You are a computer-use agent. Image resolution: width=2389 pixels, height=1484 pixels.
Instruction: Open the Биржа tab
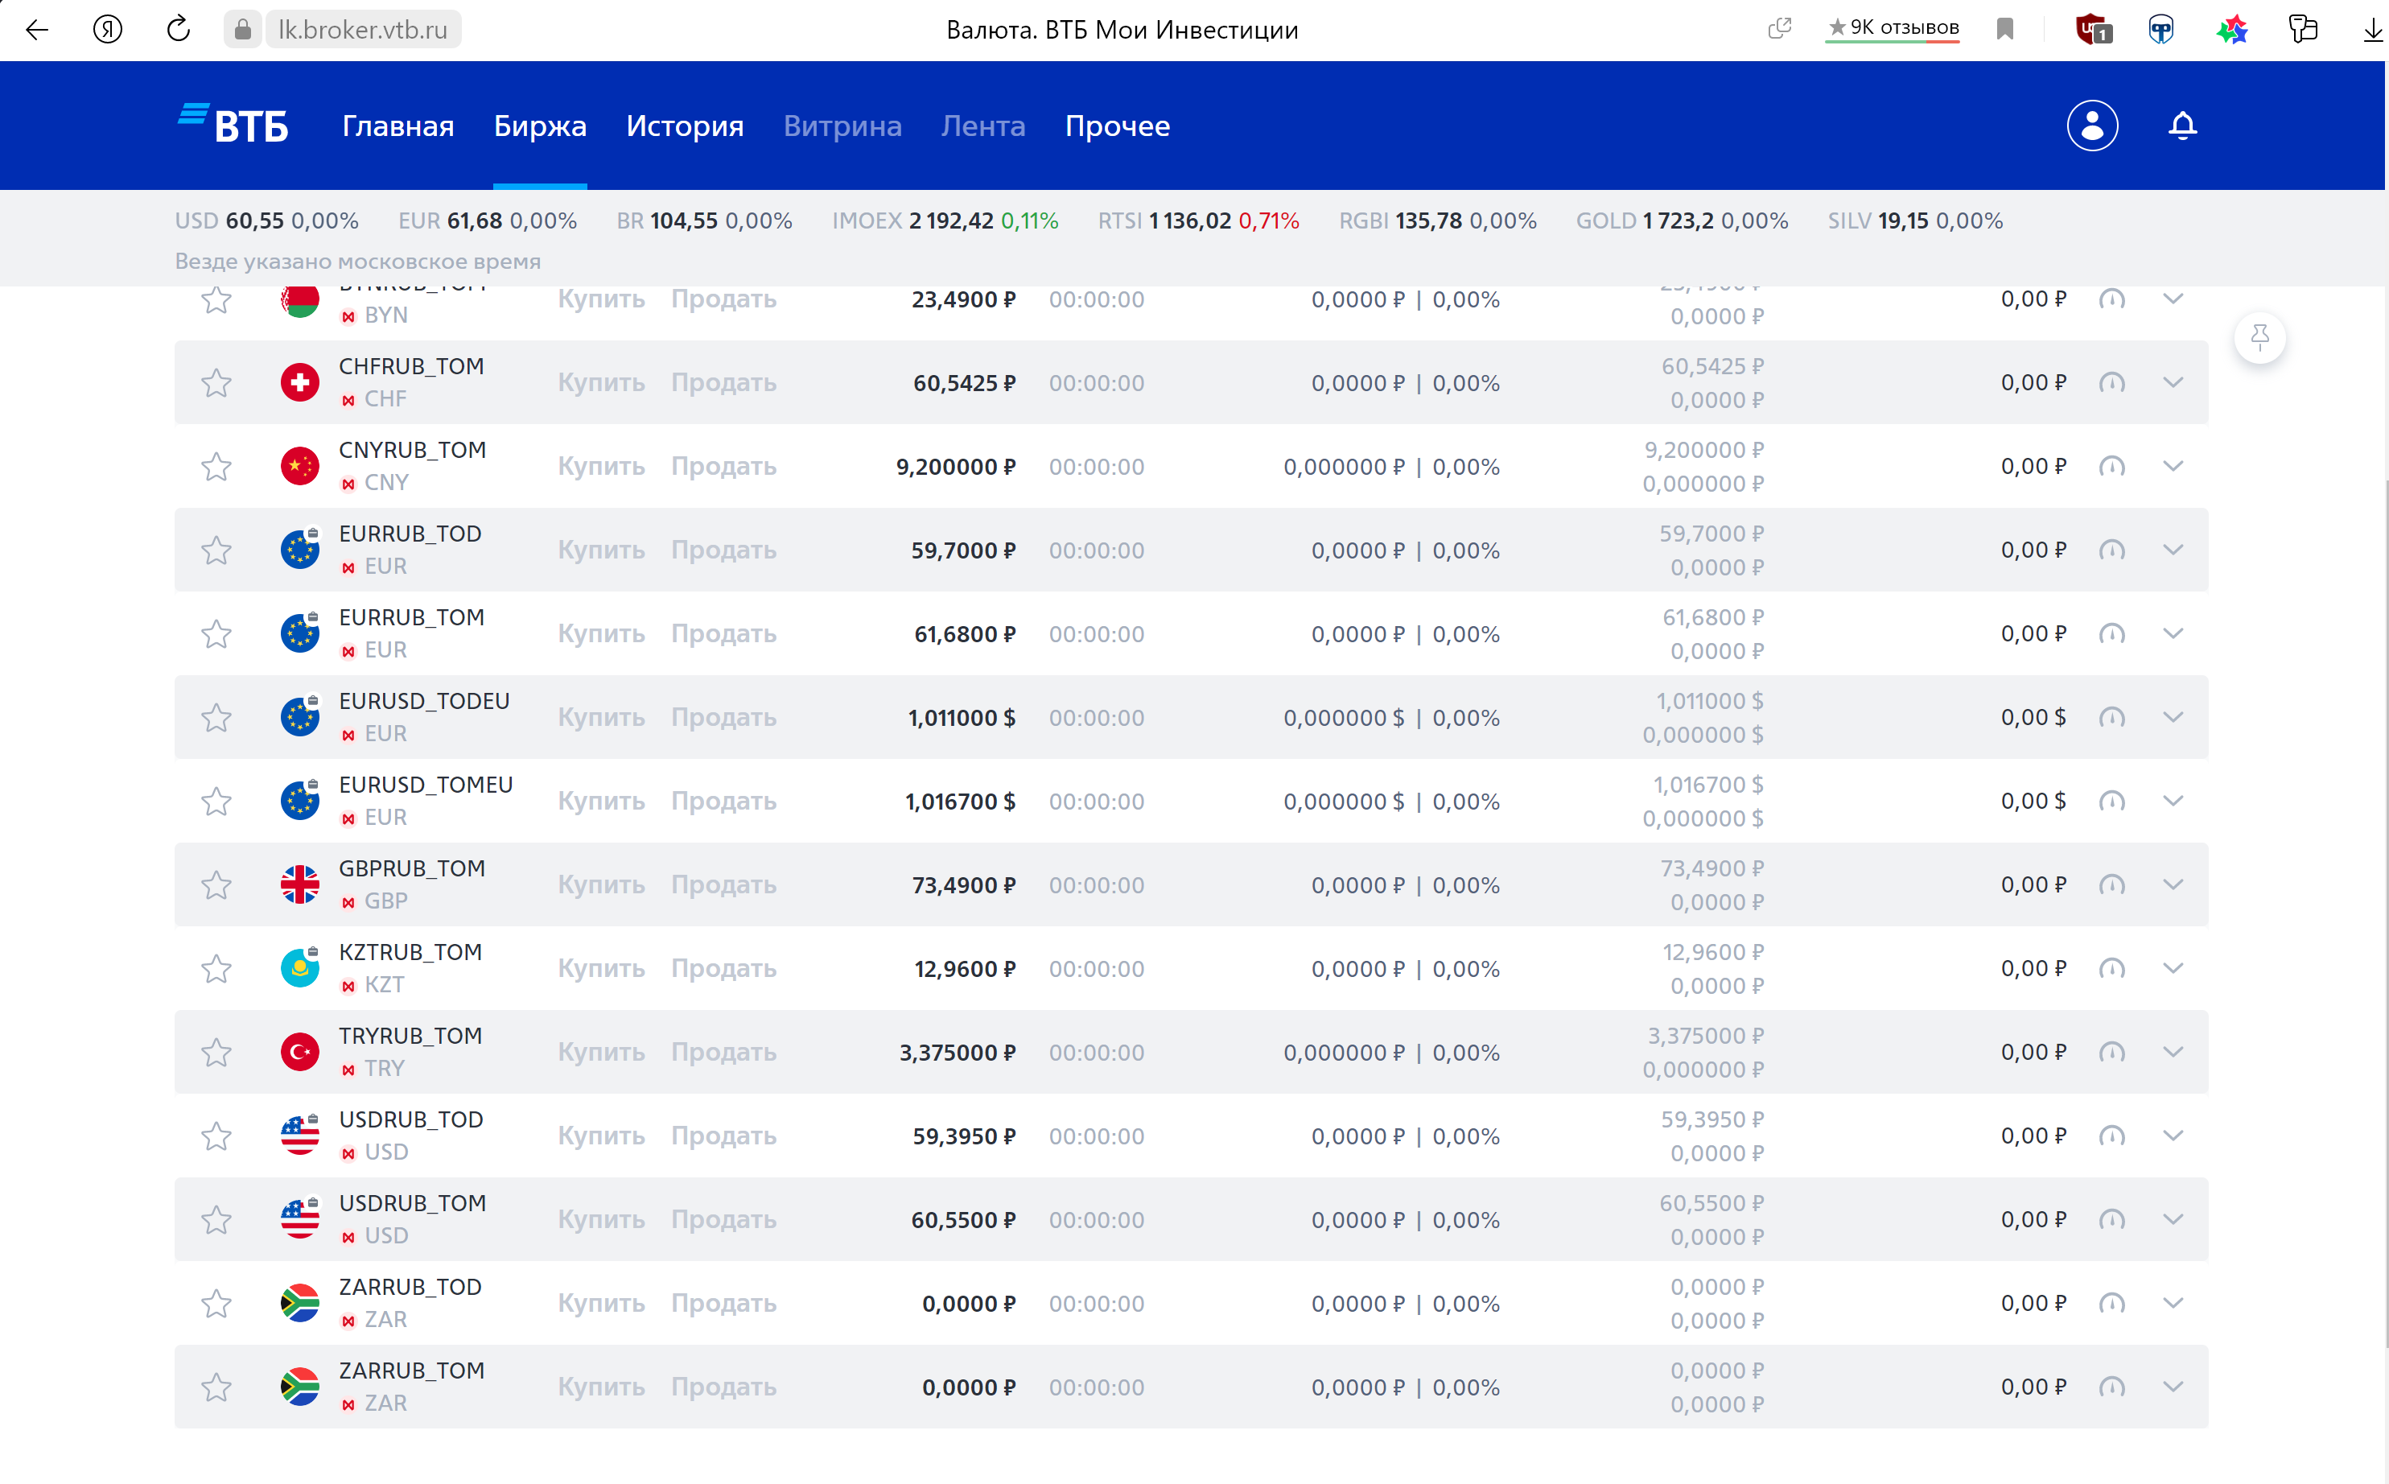[540, 126]
